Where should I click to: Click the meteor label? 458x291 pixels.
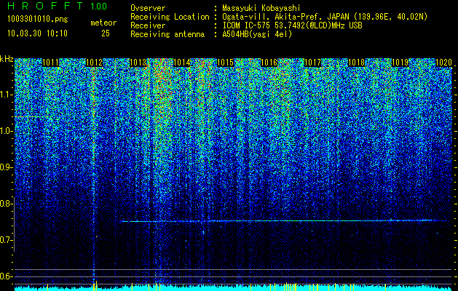[x=103, y=23]
